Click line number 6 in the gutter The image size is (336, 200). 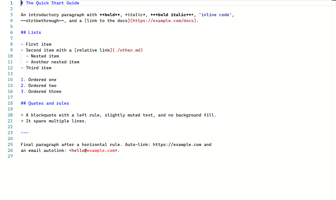click(x=11, y=33)
